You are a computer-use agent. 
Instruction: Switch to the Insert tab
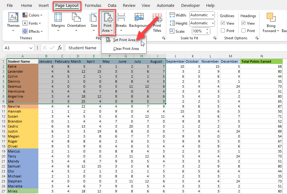(x=44, y=6)
